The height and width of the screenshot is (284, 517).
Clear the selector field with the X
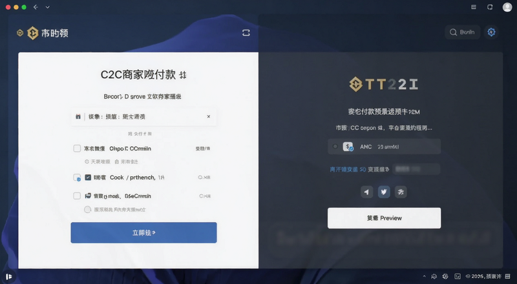point(208,116)
